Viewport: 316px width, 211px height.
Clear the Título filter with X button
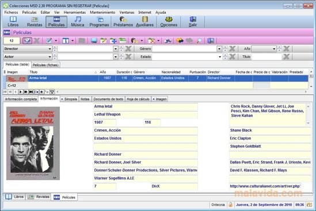pyautogui.click(x=286, y=57)
